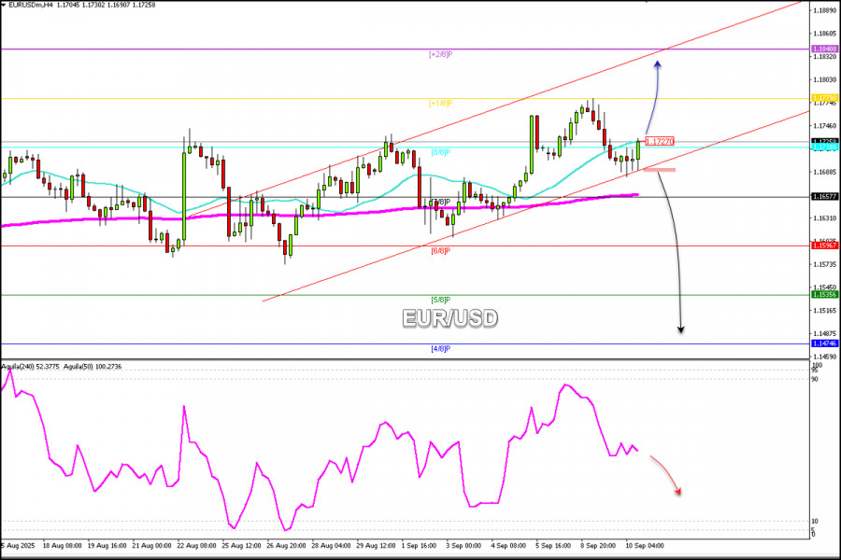This screenshot has width=841, height=560.
Task: Click the red boxed 1.17270 price label
Action: point(659,142)
